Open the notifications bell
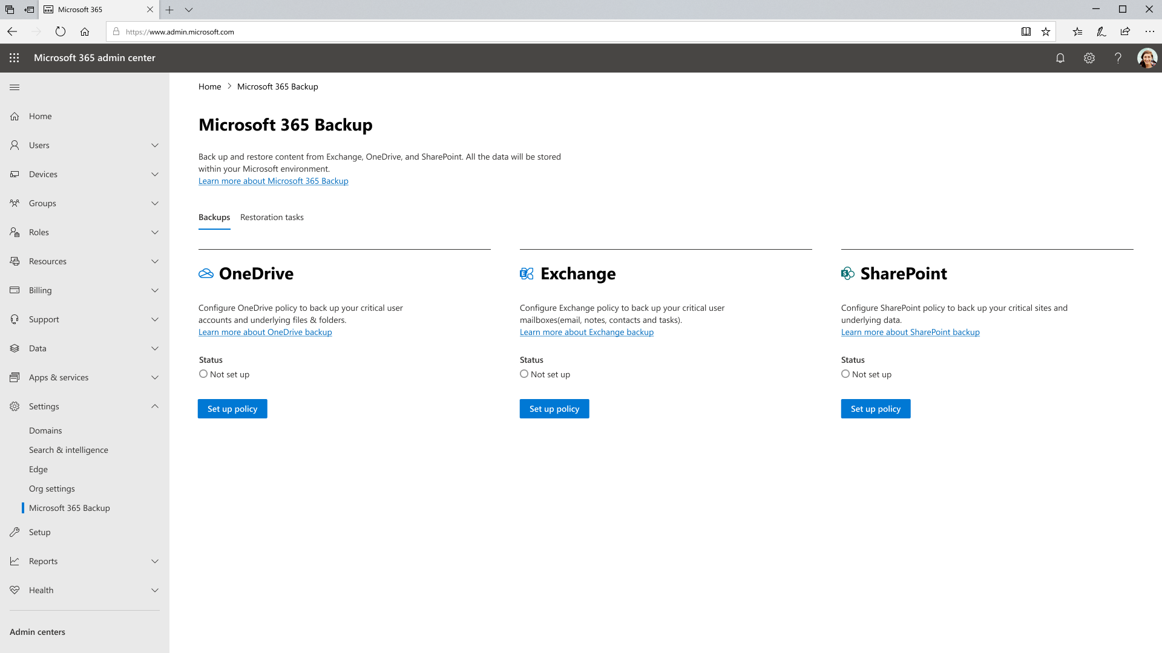 pyautogui.click(x=1060, y=57)
